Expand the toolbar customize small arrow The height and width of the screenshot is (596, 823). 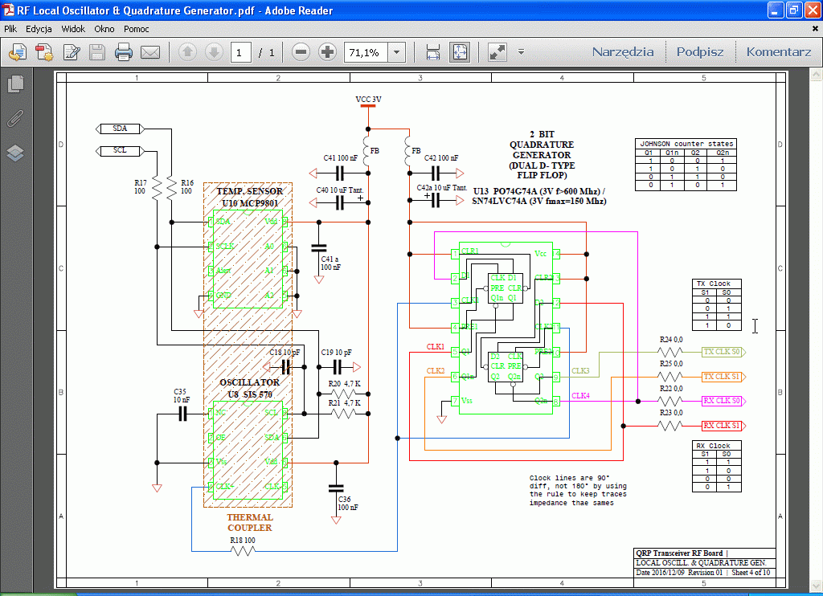(x=521, y=53)
